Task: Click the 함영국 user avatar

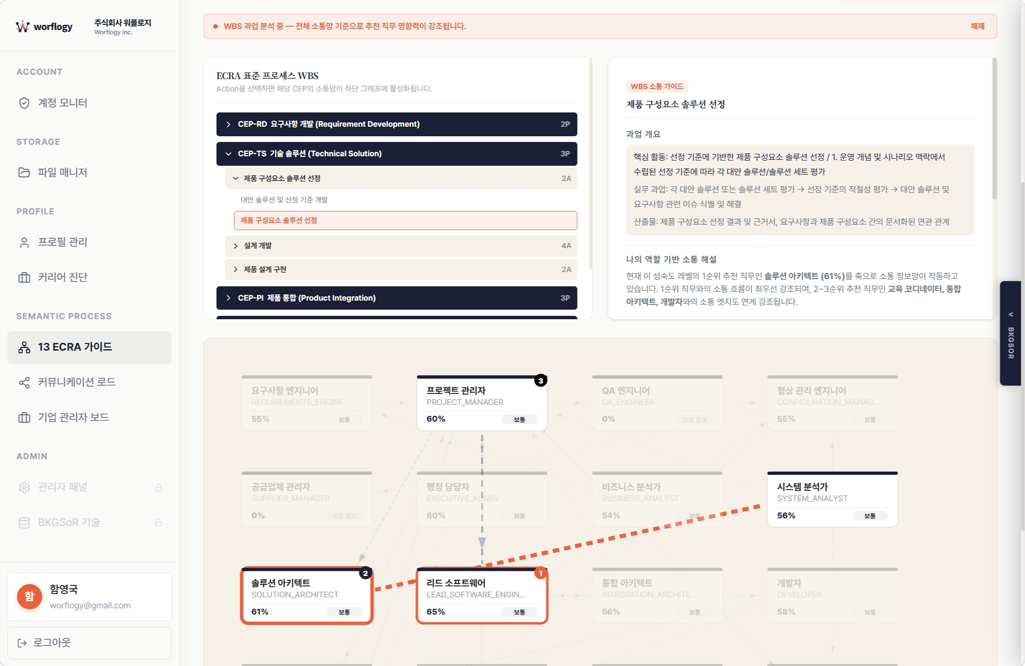Action: [x=30, y=596]
